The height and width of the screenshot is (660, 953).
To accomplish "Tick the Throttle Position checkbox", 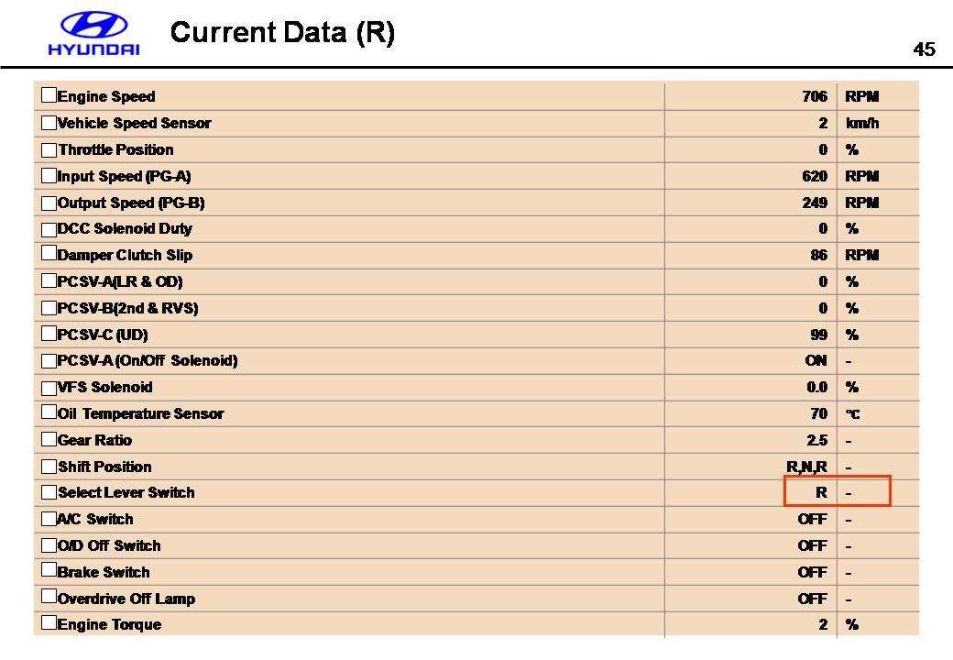I will [49, 148].
